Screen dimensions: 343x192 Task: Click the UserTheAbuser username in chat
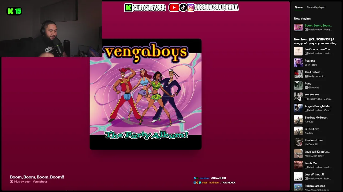click(x=211, y=183)
